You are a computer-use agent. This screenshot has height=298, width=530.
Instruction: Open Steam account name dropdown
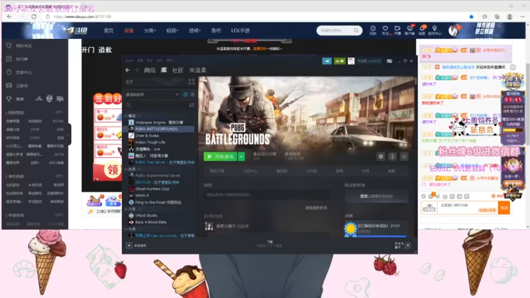tap(369, 61)
